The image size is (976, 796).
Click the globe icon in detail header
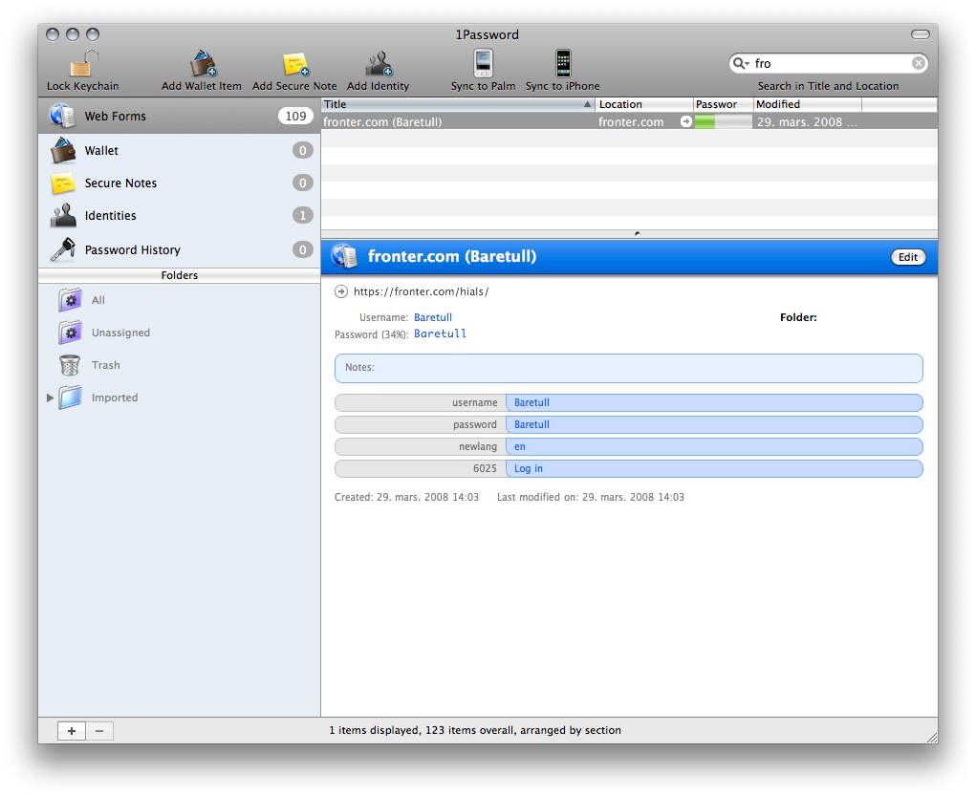point(344,256)
